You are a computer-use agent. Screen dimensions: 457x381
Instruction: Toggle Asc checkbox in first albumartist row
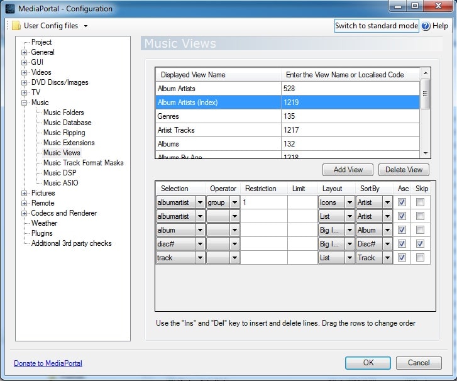[x=402, y=202]
